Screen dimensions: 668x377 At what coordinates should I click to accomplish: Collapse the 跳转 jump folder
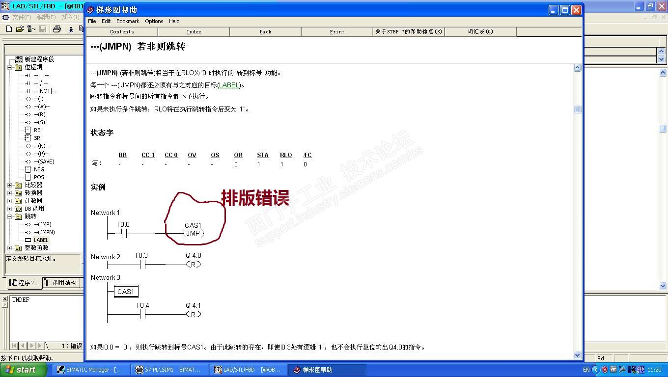click(9, 216)
